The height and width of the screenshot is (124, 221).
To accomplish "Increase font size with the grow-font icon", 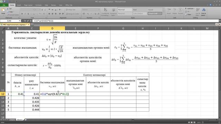I will click(42, 10).
